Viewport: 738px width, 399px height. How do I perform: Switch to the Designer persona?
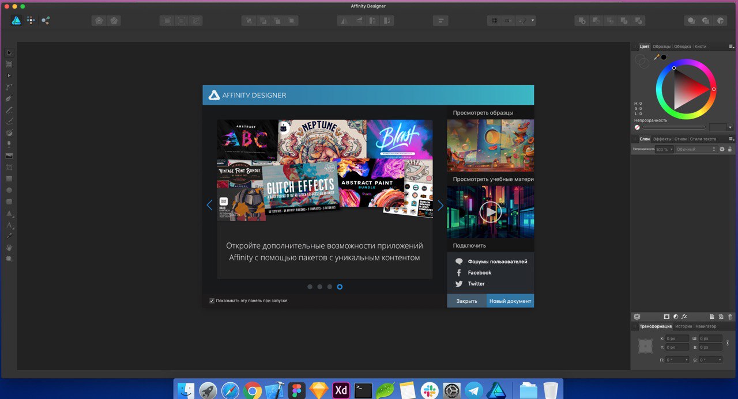pos(16,20)
